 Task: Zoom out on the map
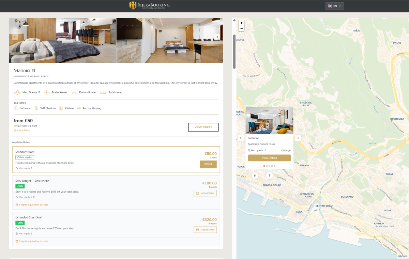point(242,29)
